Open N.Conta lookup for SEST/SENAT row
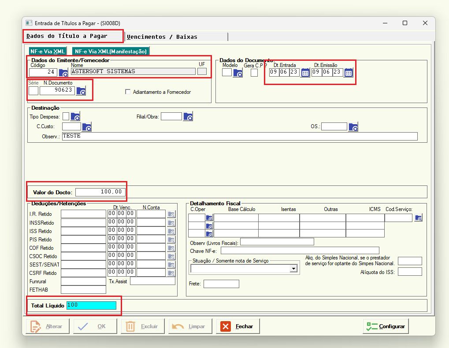Viewport: 449px width, 348px height. (x=171, y=265)
